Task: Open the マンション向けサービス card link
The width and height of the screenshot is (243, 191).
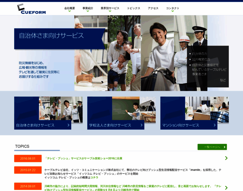Action: (189, 125)
